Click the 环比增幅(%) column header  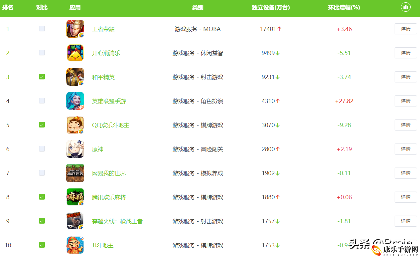point(344,7)
